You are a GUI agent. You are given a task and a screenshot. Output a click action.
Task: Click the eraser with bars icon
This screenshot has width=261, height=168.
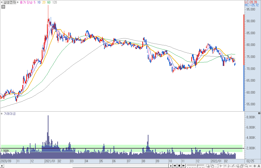pyautogui.click(x=237, y=166)
